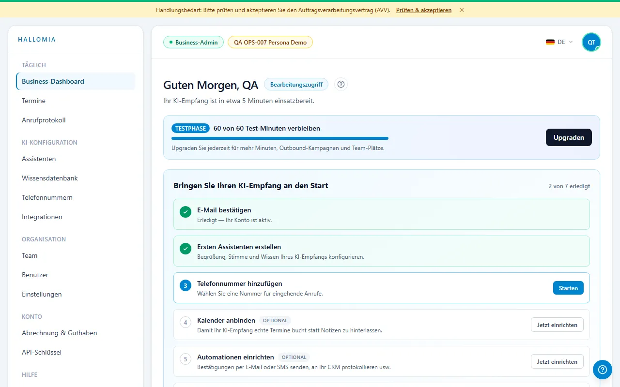Click the Prüfen & akzeptieren link
Image resolution: width=620 pixels, height=387 pixels.
point(424,10)
